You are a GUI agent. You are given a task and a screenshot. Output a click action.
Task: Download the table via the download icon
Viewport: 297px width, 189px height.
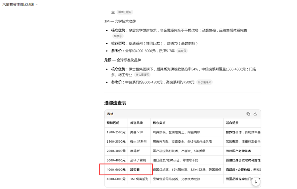[x=255, y=114]
